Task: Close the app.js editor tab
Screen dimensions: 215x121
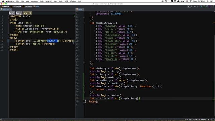Action: (83, 9)
